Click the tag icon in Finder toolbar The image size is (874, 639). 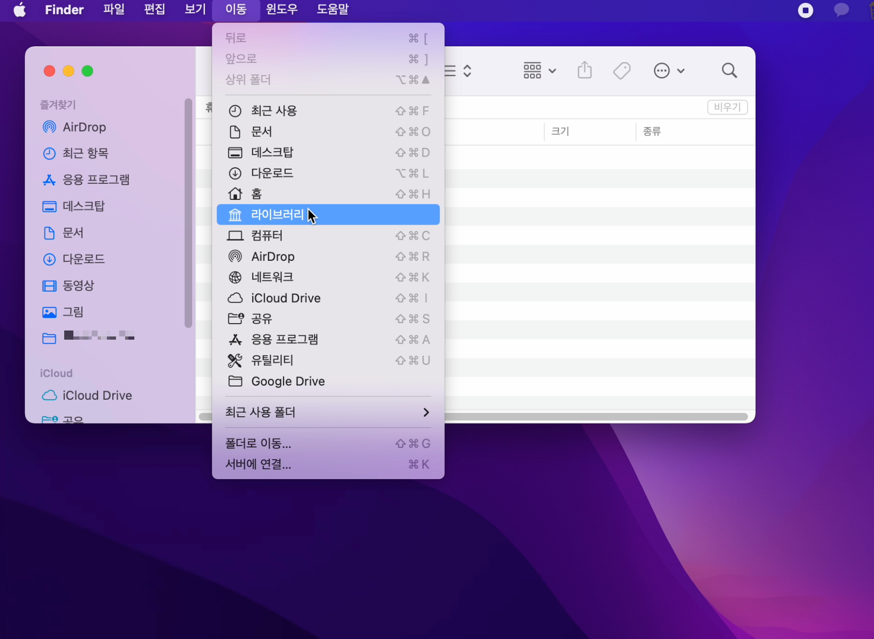tap(622, 71)
